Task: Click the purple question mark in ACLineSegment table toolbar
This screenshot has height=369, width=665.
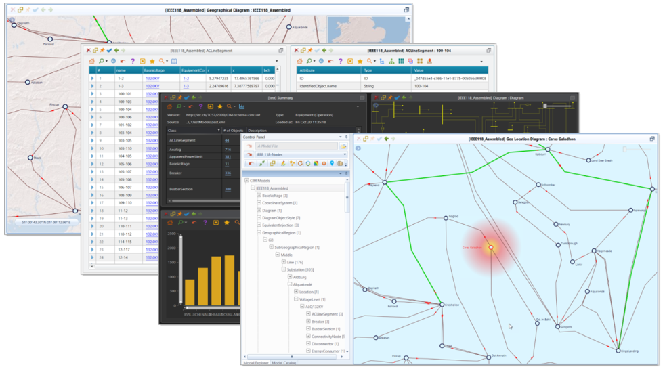Action: [132, 61]
